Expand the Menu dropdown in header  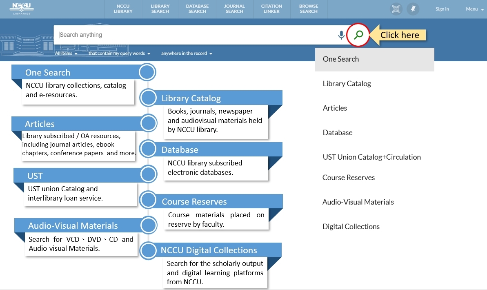click(475, 9)
